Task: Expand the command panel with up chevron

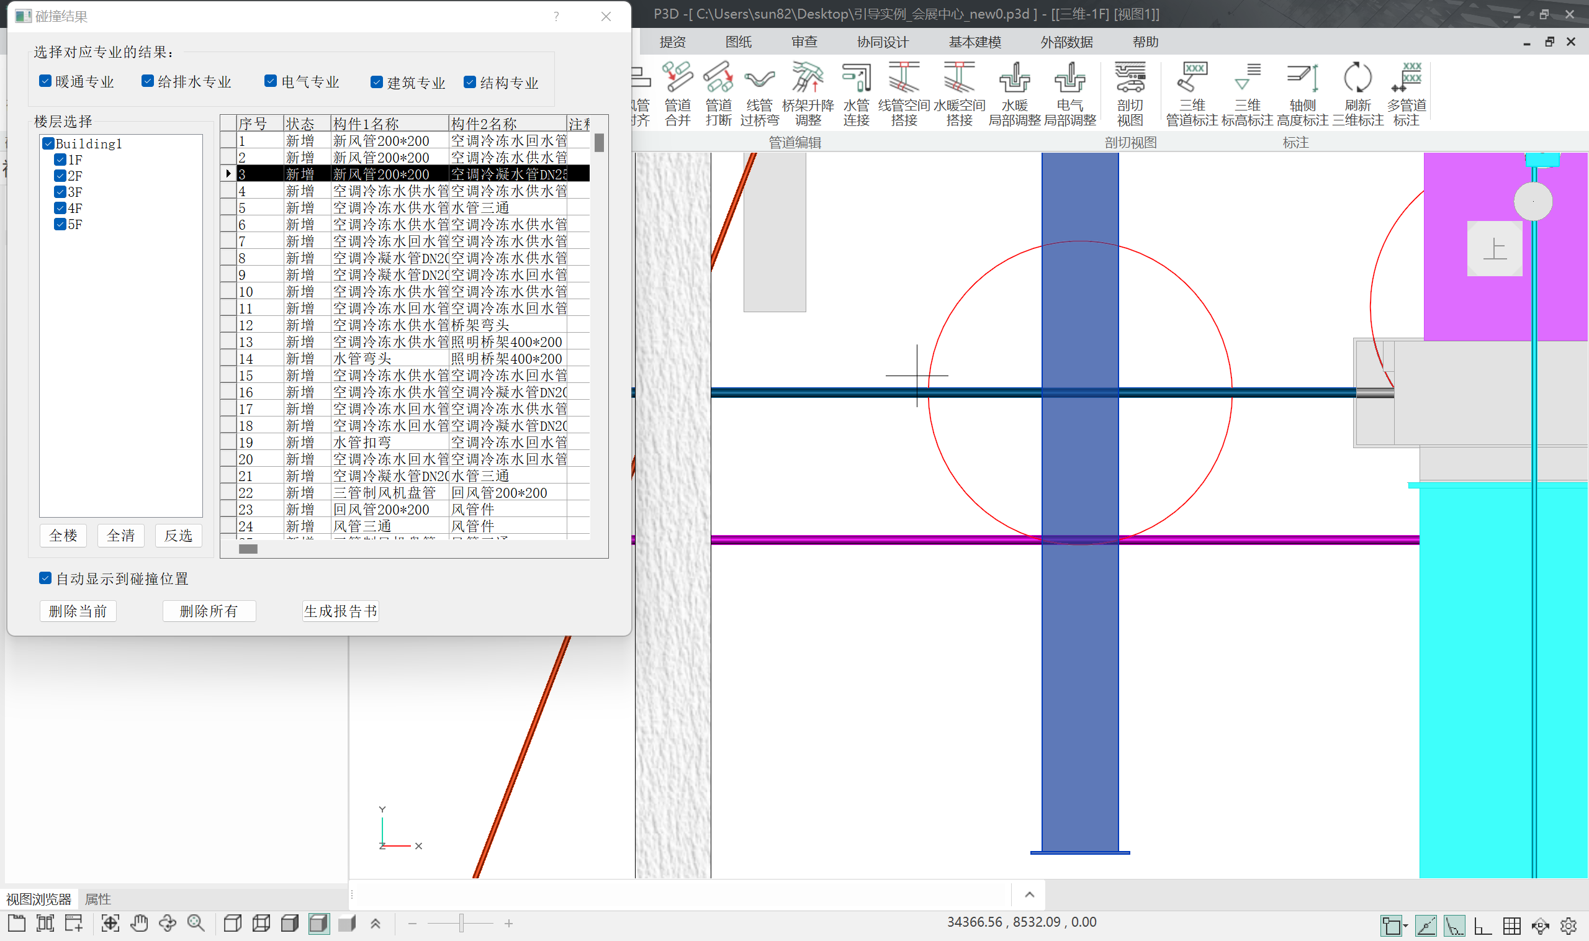Action: [1029, 894]
